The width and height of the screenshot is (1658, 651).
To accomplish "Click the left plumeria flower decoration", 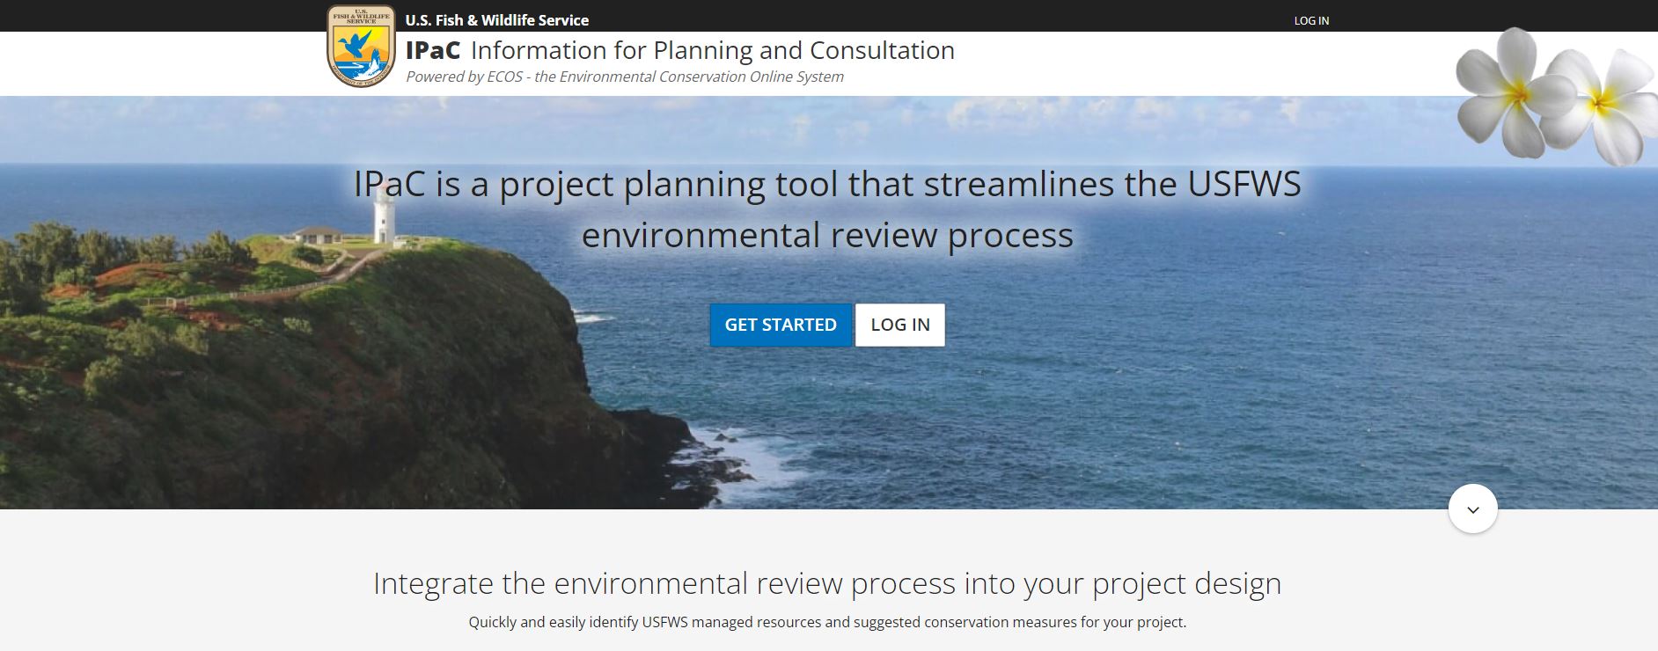I will click(x=1507, y=92).
